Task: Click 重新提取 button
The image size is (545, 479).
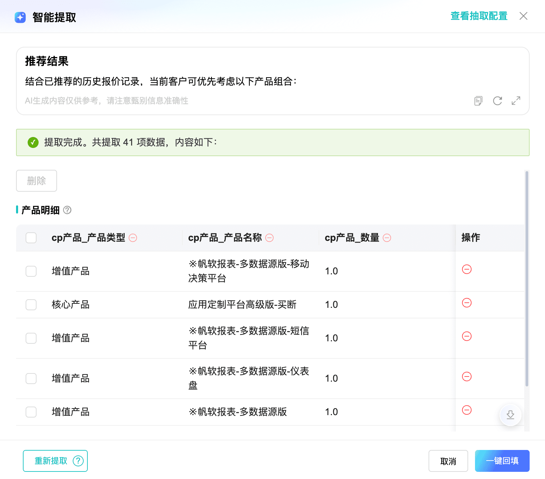Action: [x=55, y=461]
